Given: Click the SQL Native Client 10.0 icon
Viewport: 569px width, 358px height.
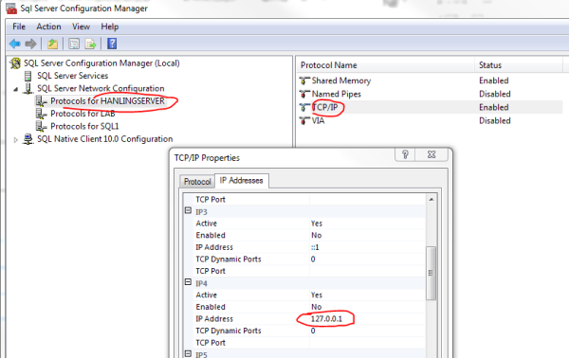Looking at the screenshot, I should [x=28, y=139].
